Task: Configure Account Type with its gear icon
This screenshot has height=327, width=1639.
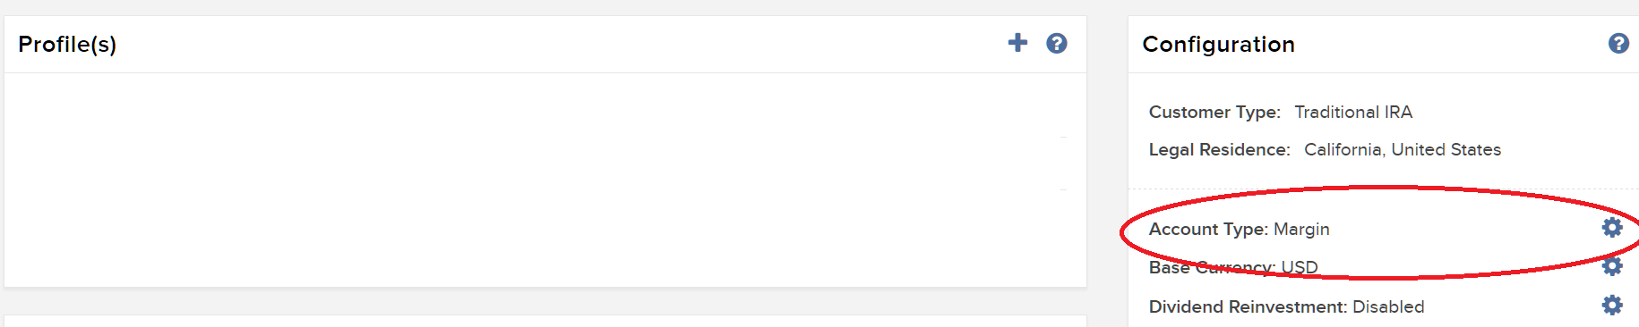Action: (1612, 227)
